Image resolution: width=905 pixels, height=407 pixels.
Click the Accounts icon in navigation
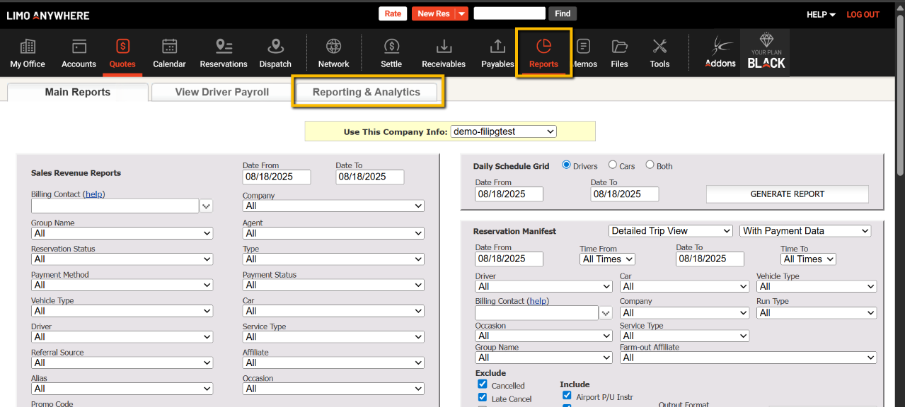click(x=79, y=53)
